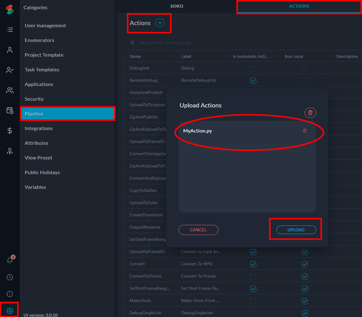362x317 pixels.
Task: Sort by Label column header
Action: [x=186, y=56]
